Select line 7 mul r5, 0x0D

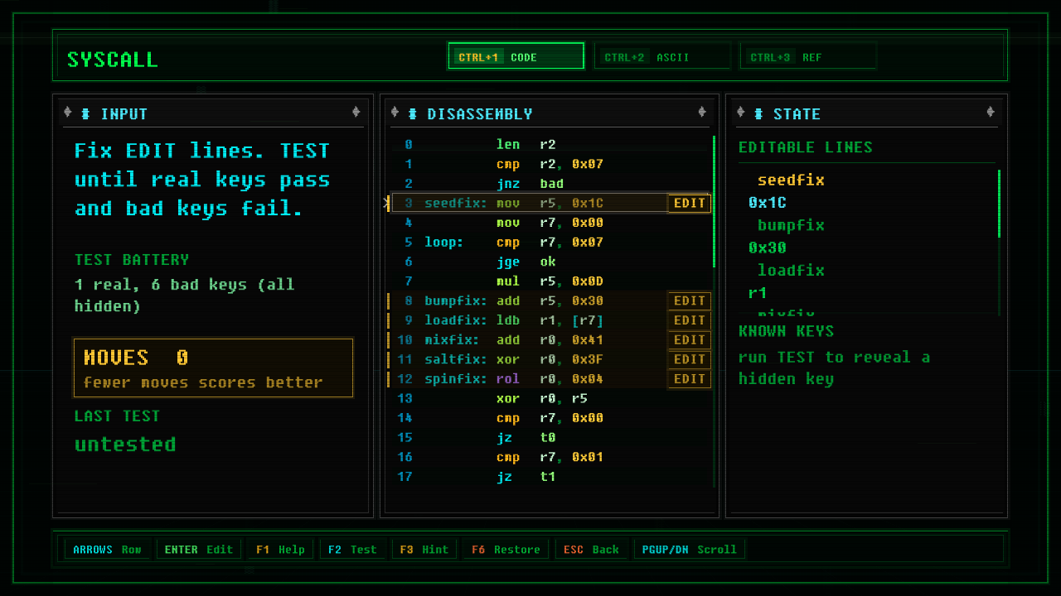[549, 281]
